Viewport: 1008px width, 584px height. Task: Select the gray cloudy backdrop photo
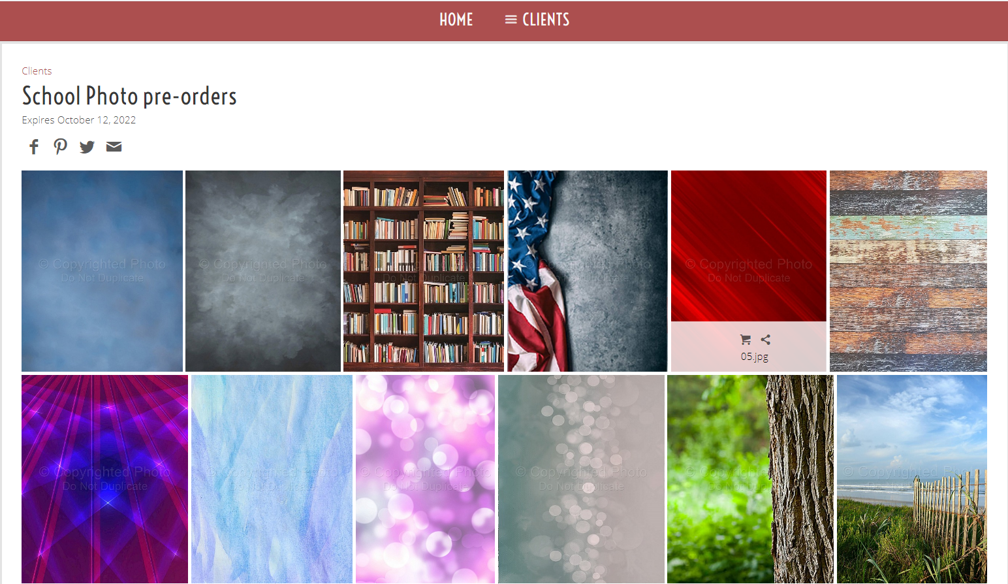pyautogui.click(x=263, y=271)
